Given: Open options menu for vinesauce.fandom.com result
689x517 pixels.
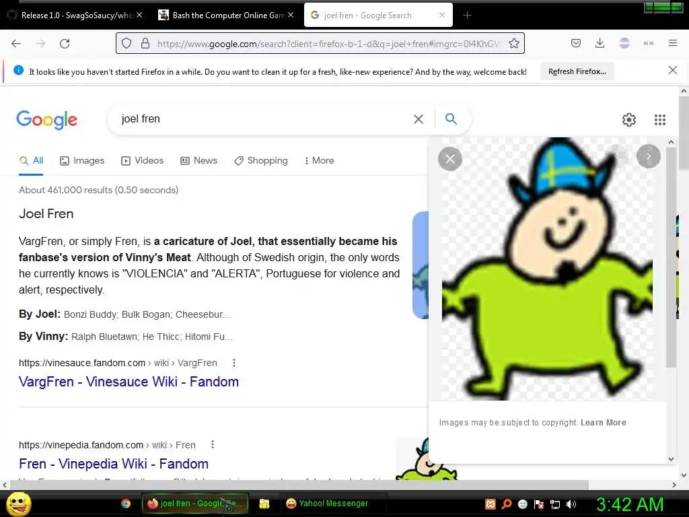Looking at the screenshot, I should 233,363.
